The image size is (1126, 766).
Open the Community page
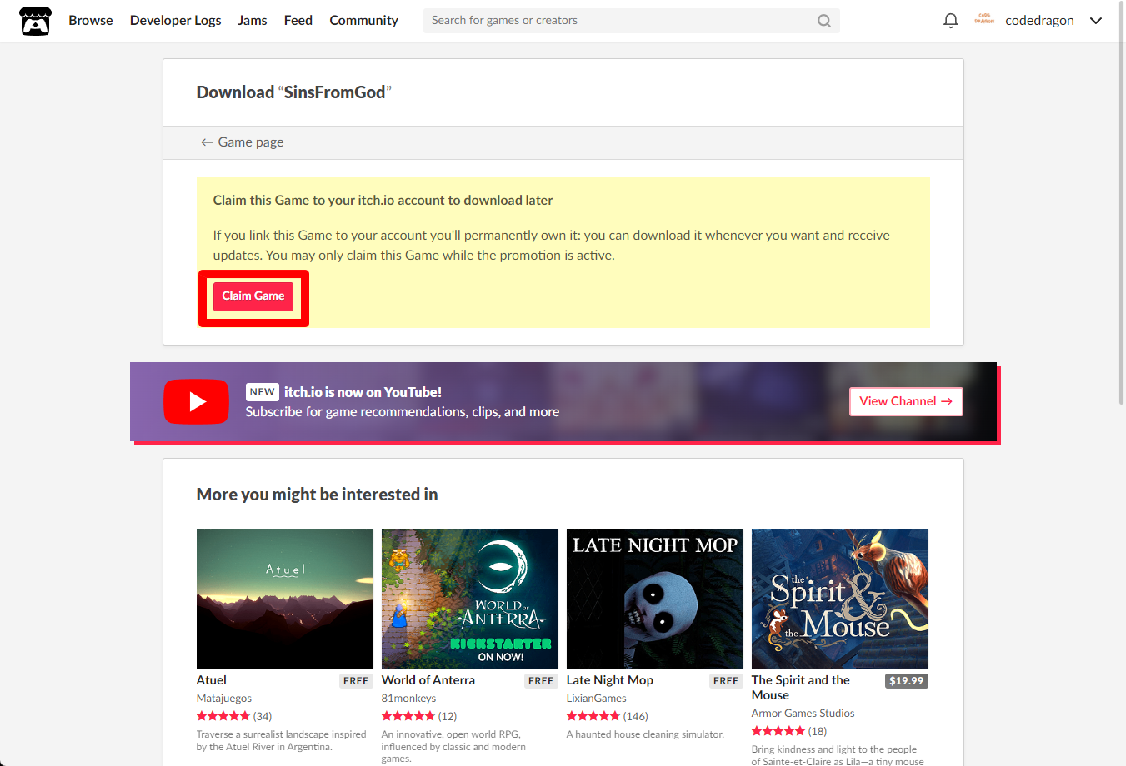click(x=363, y=20)
